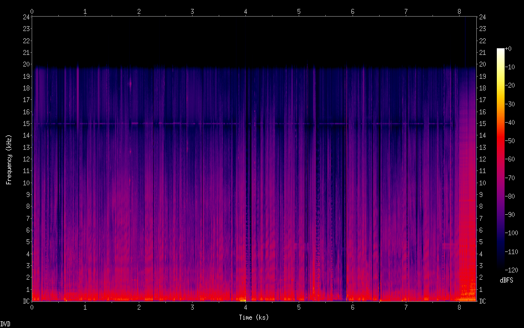
Task: Select the +0 value on the dBFS scale
Action: [509, 49]
